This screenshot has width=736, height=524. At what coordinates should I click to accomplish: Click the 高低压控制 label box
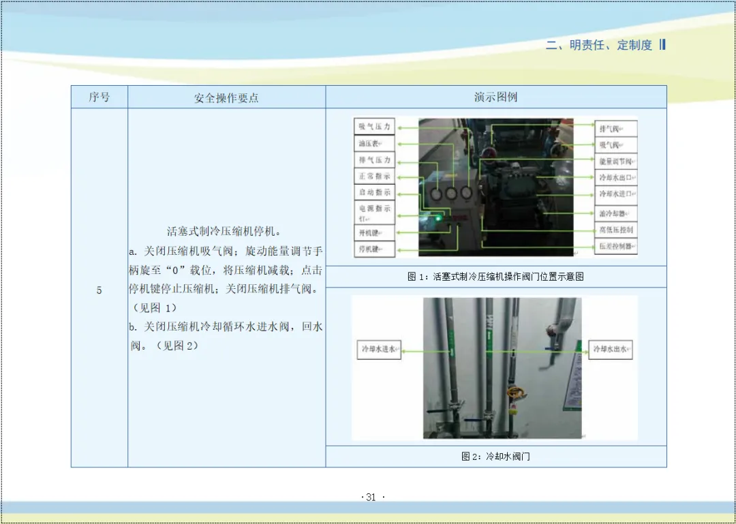tap(616, 230)
